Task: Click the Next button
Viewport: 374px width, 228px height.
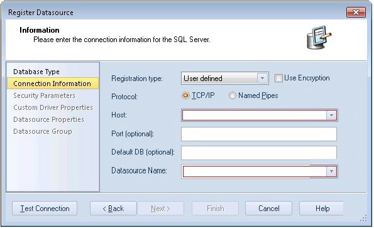Action: [x=160, y=209]
